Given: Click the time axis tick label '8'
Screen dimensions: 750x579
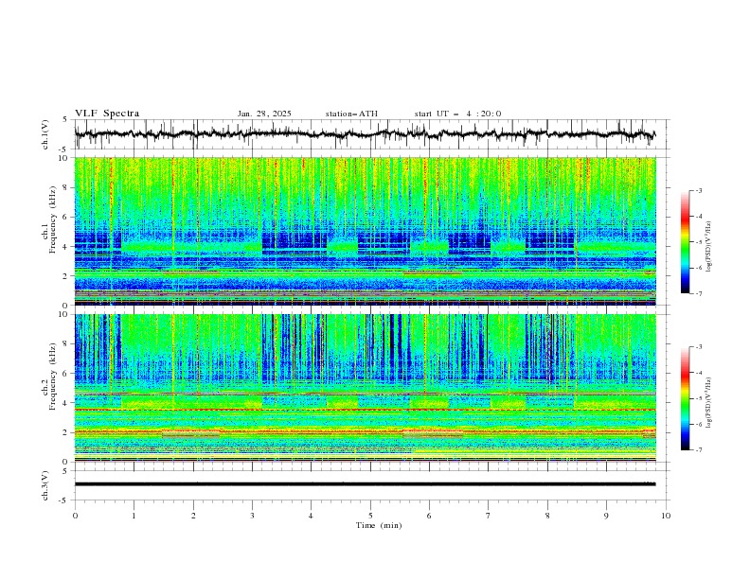Looking at the screenshot, I should pyautogui.click(x=547, y=516).
